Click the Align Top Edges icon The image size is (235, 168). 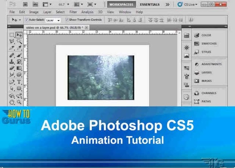click(110, 20)
